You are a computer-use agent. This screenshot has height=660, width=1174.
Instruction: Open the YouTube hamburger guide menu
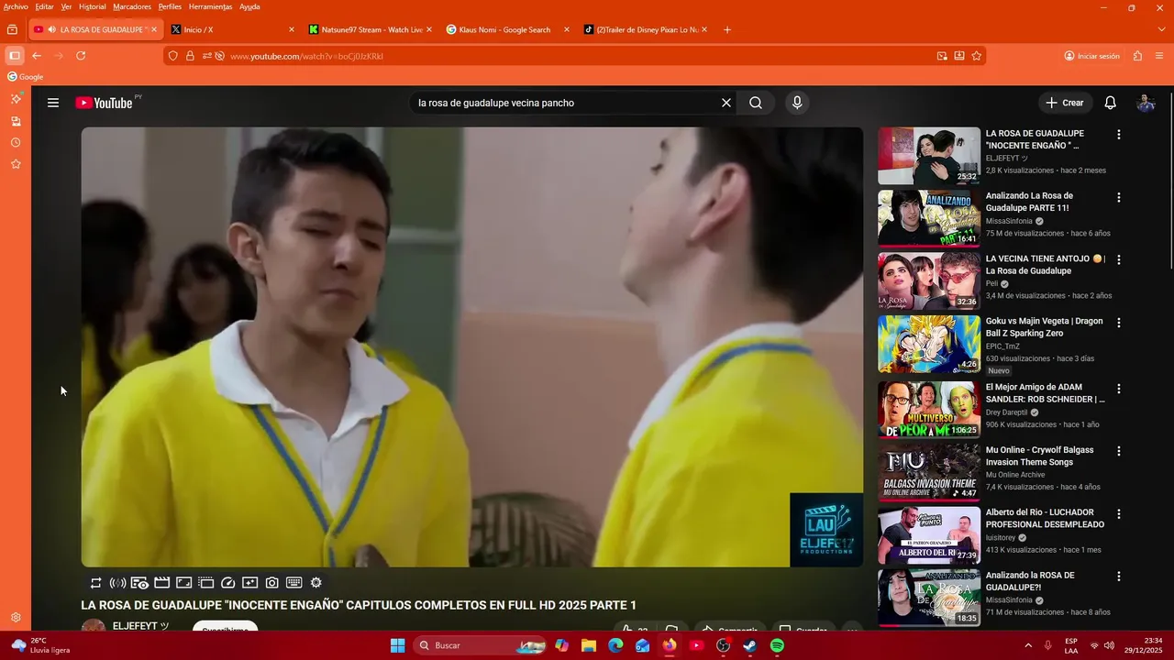click(53, 103)
